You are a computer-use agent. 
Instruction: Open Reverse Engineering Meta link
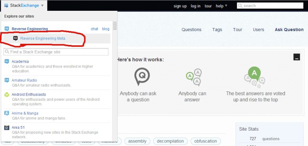(x=43, y=38)
